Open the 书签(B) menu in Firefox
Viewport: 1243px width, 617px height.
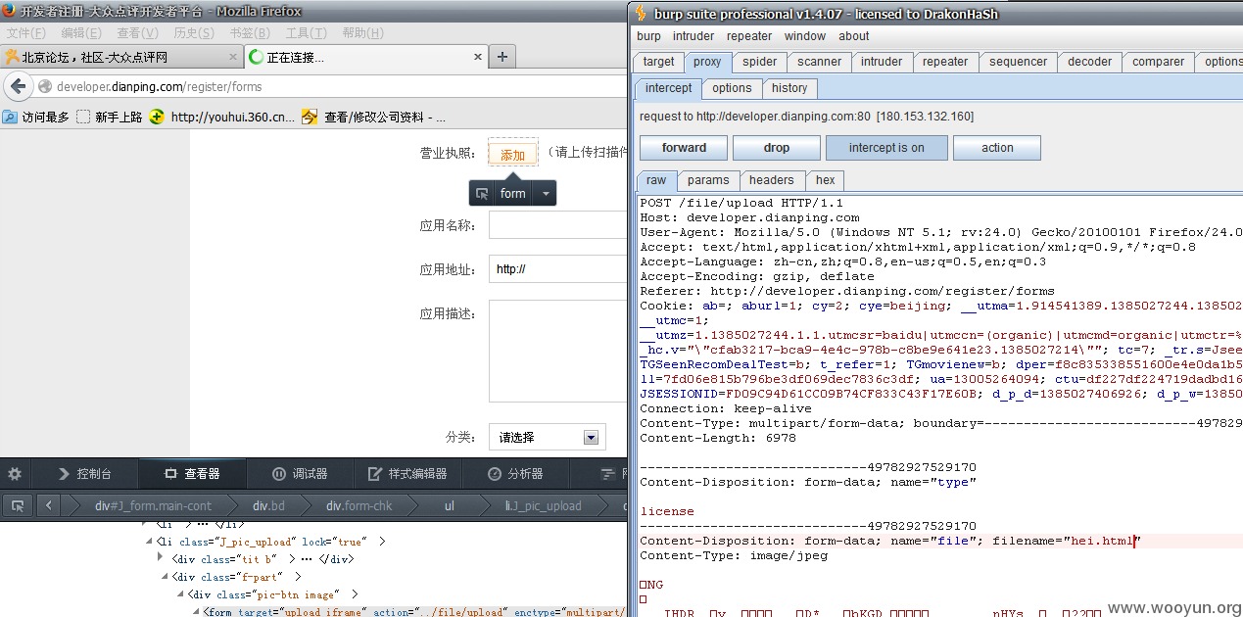tap(249, 33)
